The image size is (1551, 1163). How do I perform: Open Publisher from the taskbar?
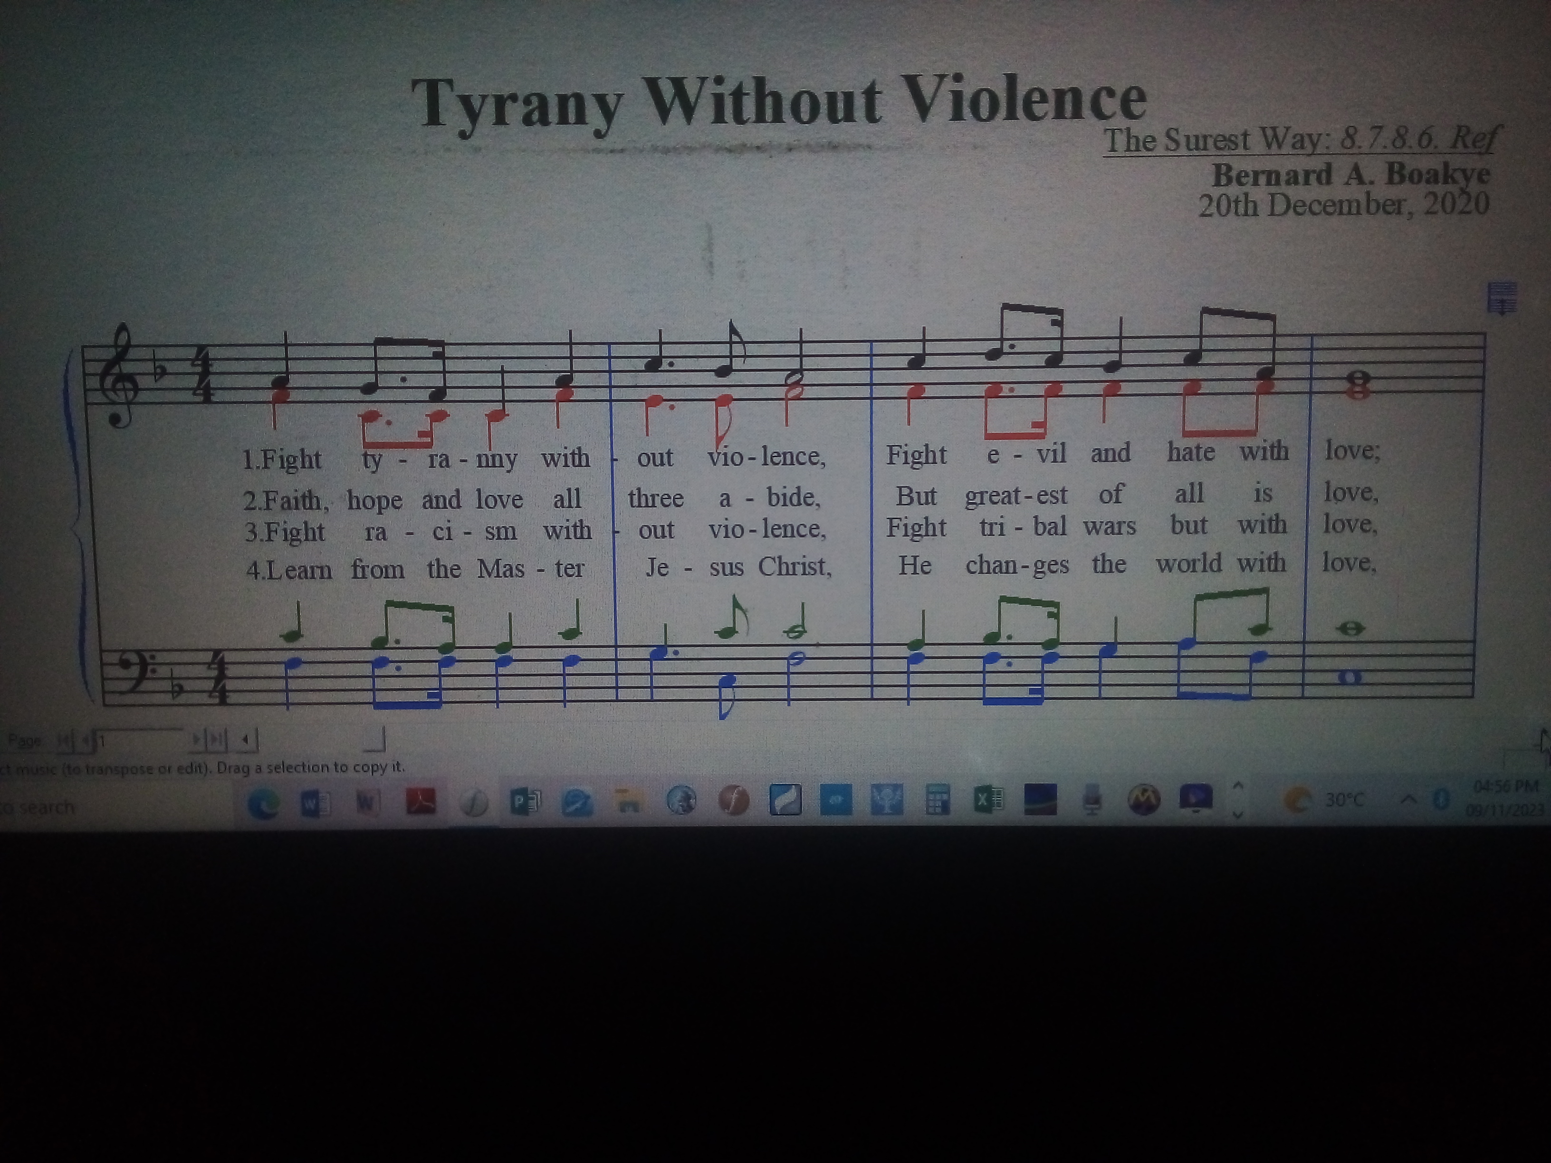[x=525, y=801]
